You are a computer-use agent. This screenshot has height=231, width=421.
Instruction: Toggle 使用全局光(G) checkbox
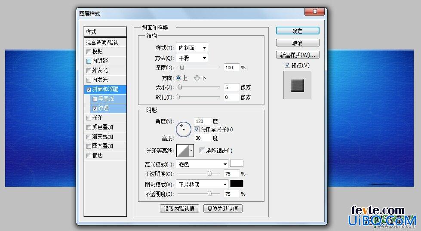click(197, 129)
